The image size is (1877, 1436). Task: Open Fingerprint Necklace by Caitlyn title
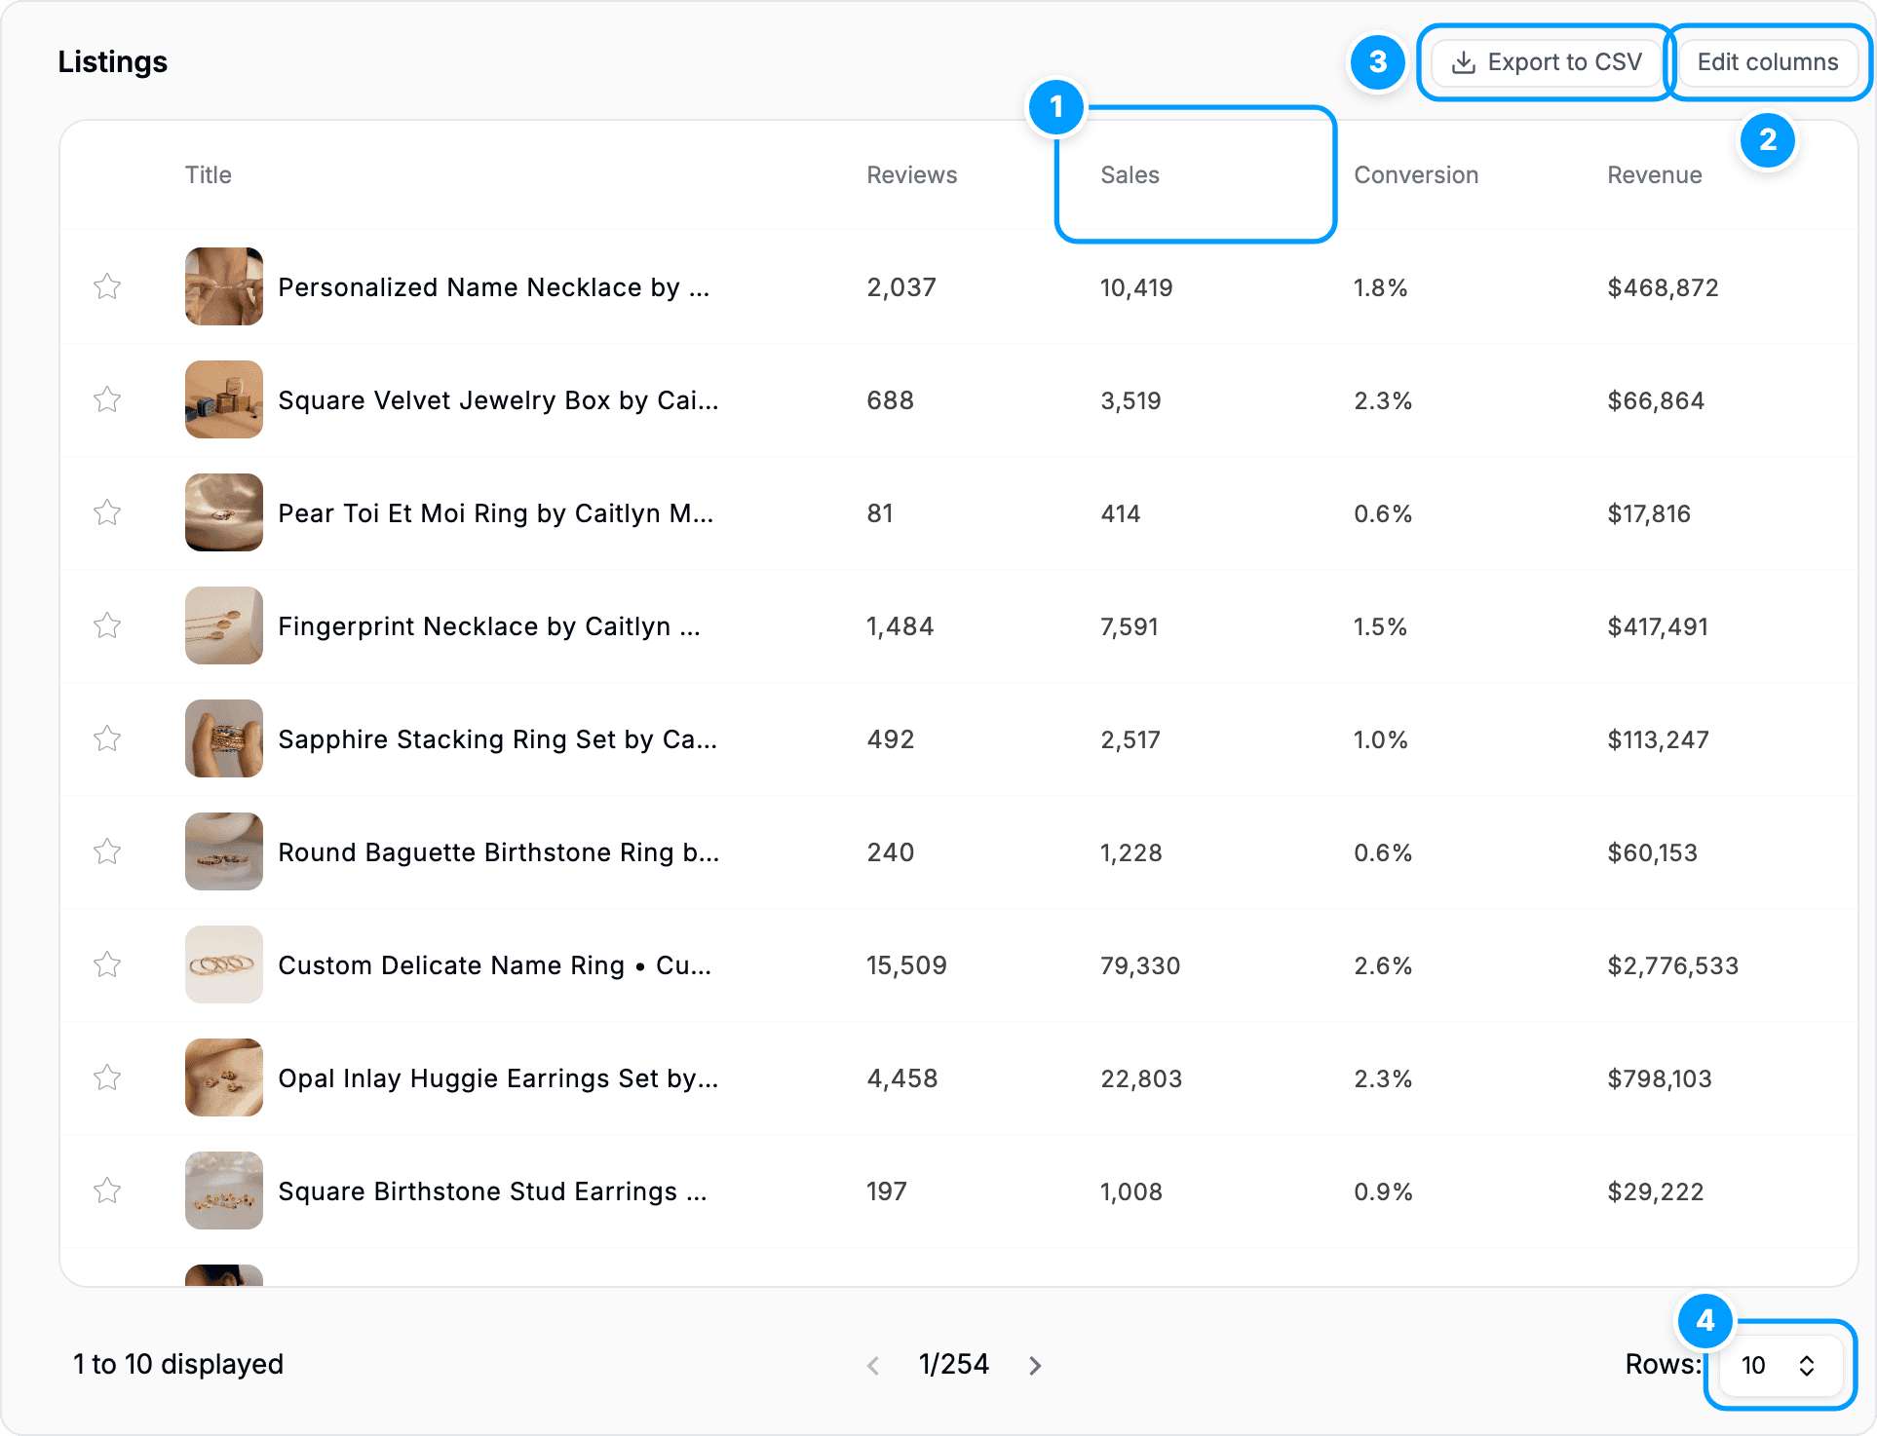(x=489, y=626)
